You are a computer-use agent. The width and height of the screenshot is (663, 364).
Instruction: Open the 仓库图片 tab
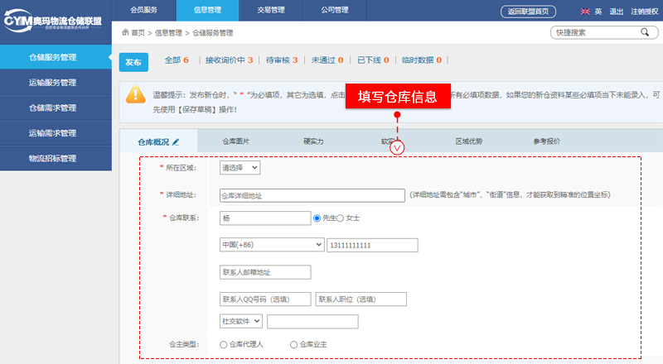coord(236,141)
